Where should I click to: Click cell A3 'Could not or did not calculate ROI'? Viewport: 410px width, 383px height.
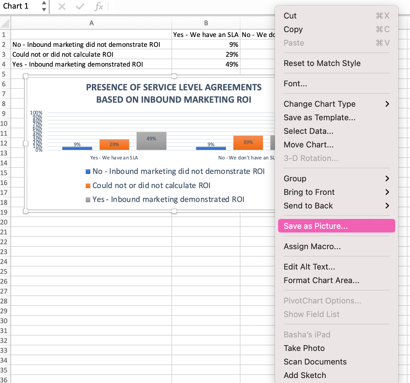point(91,54)
